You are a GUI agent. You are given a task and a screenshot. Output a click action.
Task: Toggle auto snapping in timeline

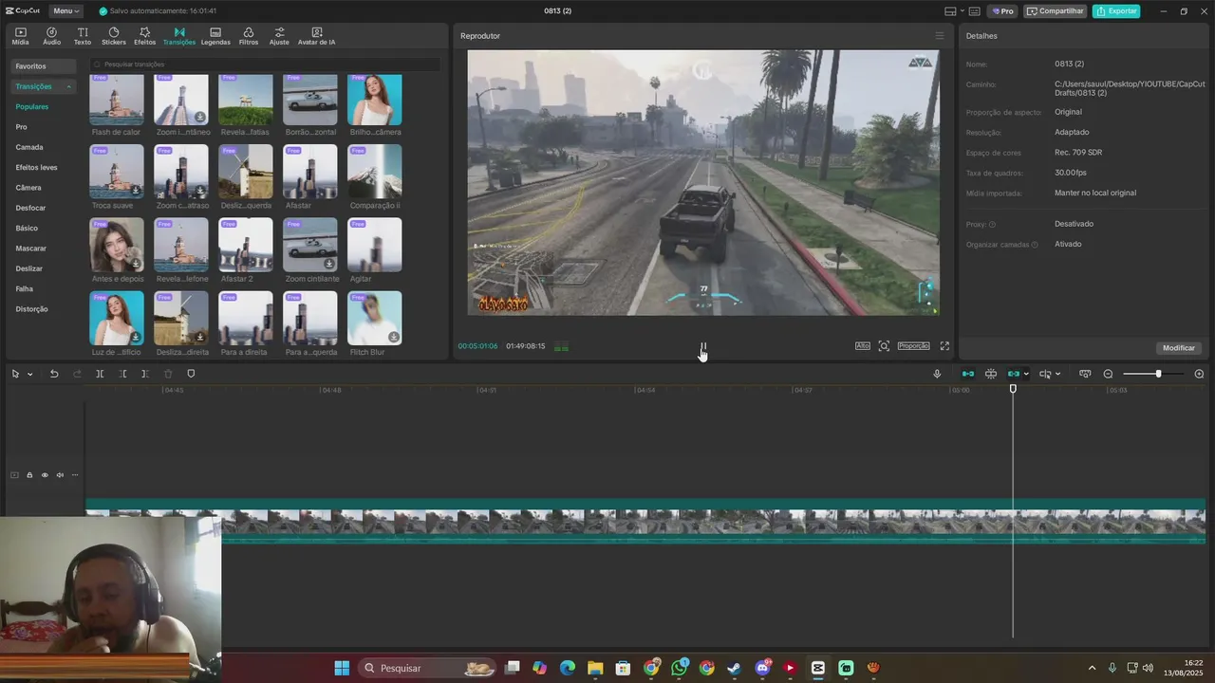(990, 374)
